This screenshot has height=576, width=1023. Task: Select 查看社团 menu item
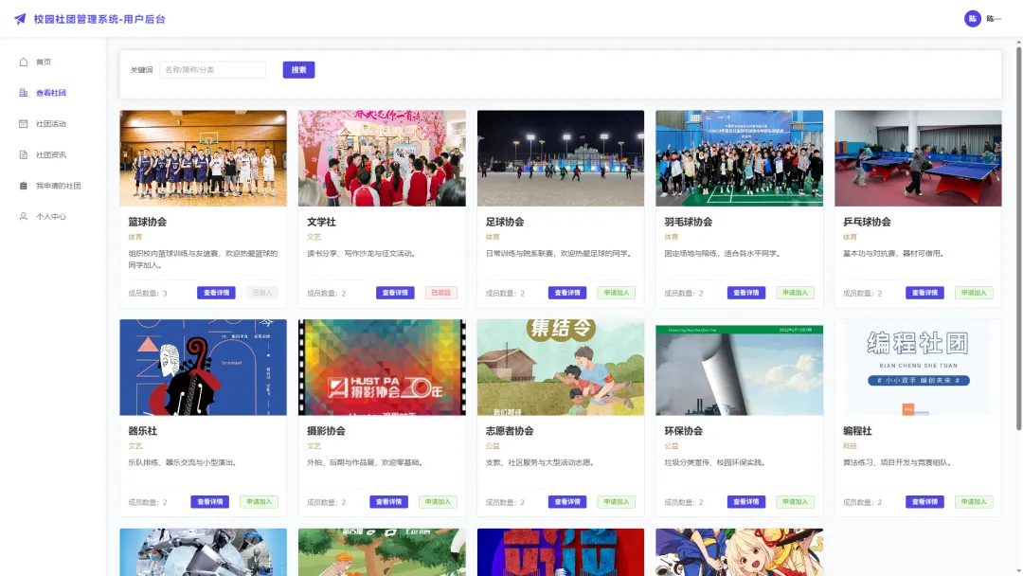point(51,93)
